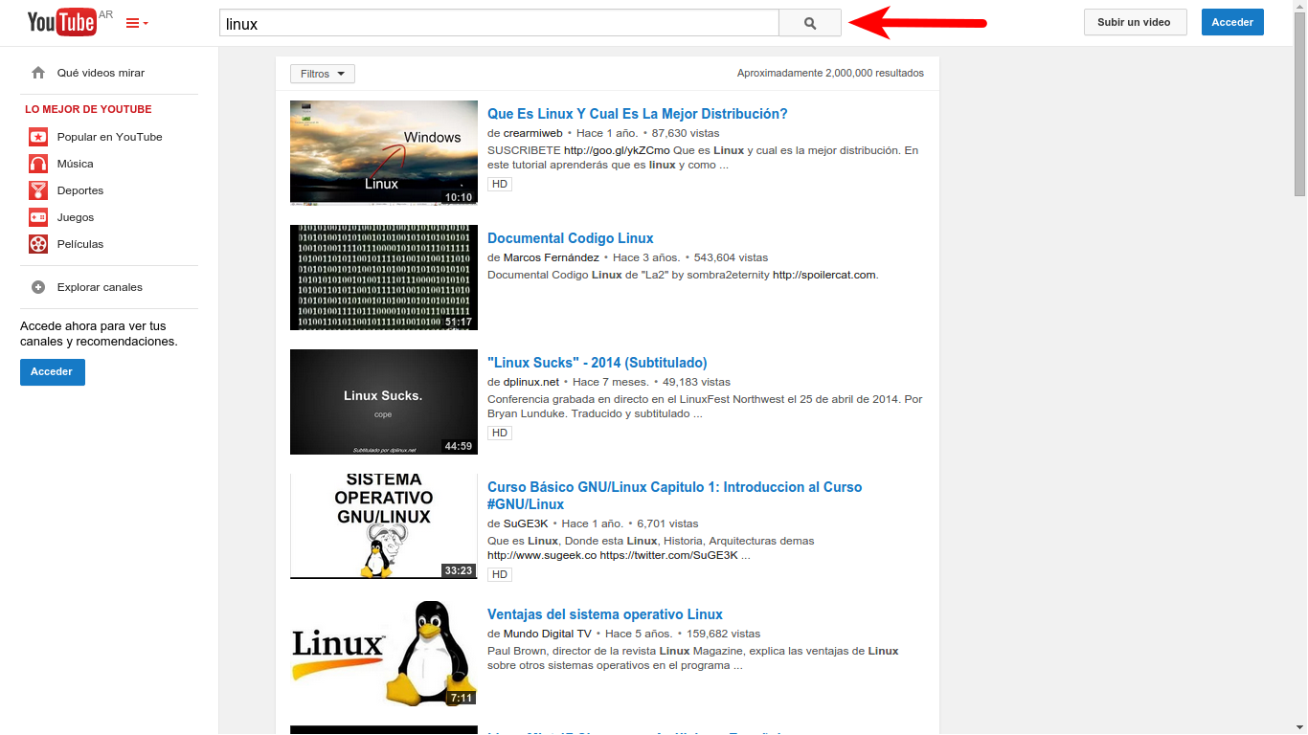Open the Documental Codigo Linux video title
The image size is (1308, 735).
[571, 238]
